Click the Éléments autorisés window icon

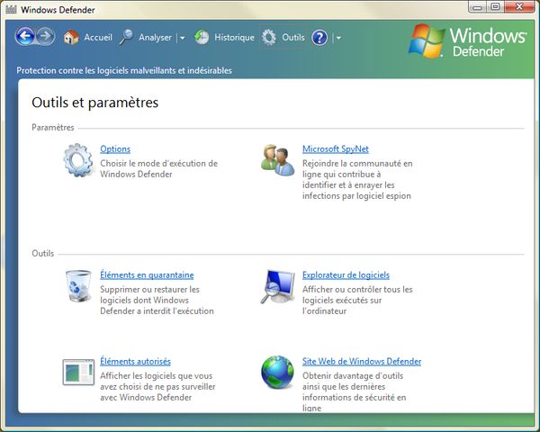[78, 371]
